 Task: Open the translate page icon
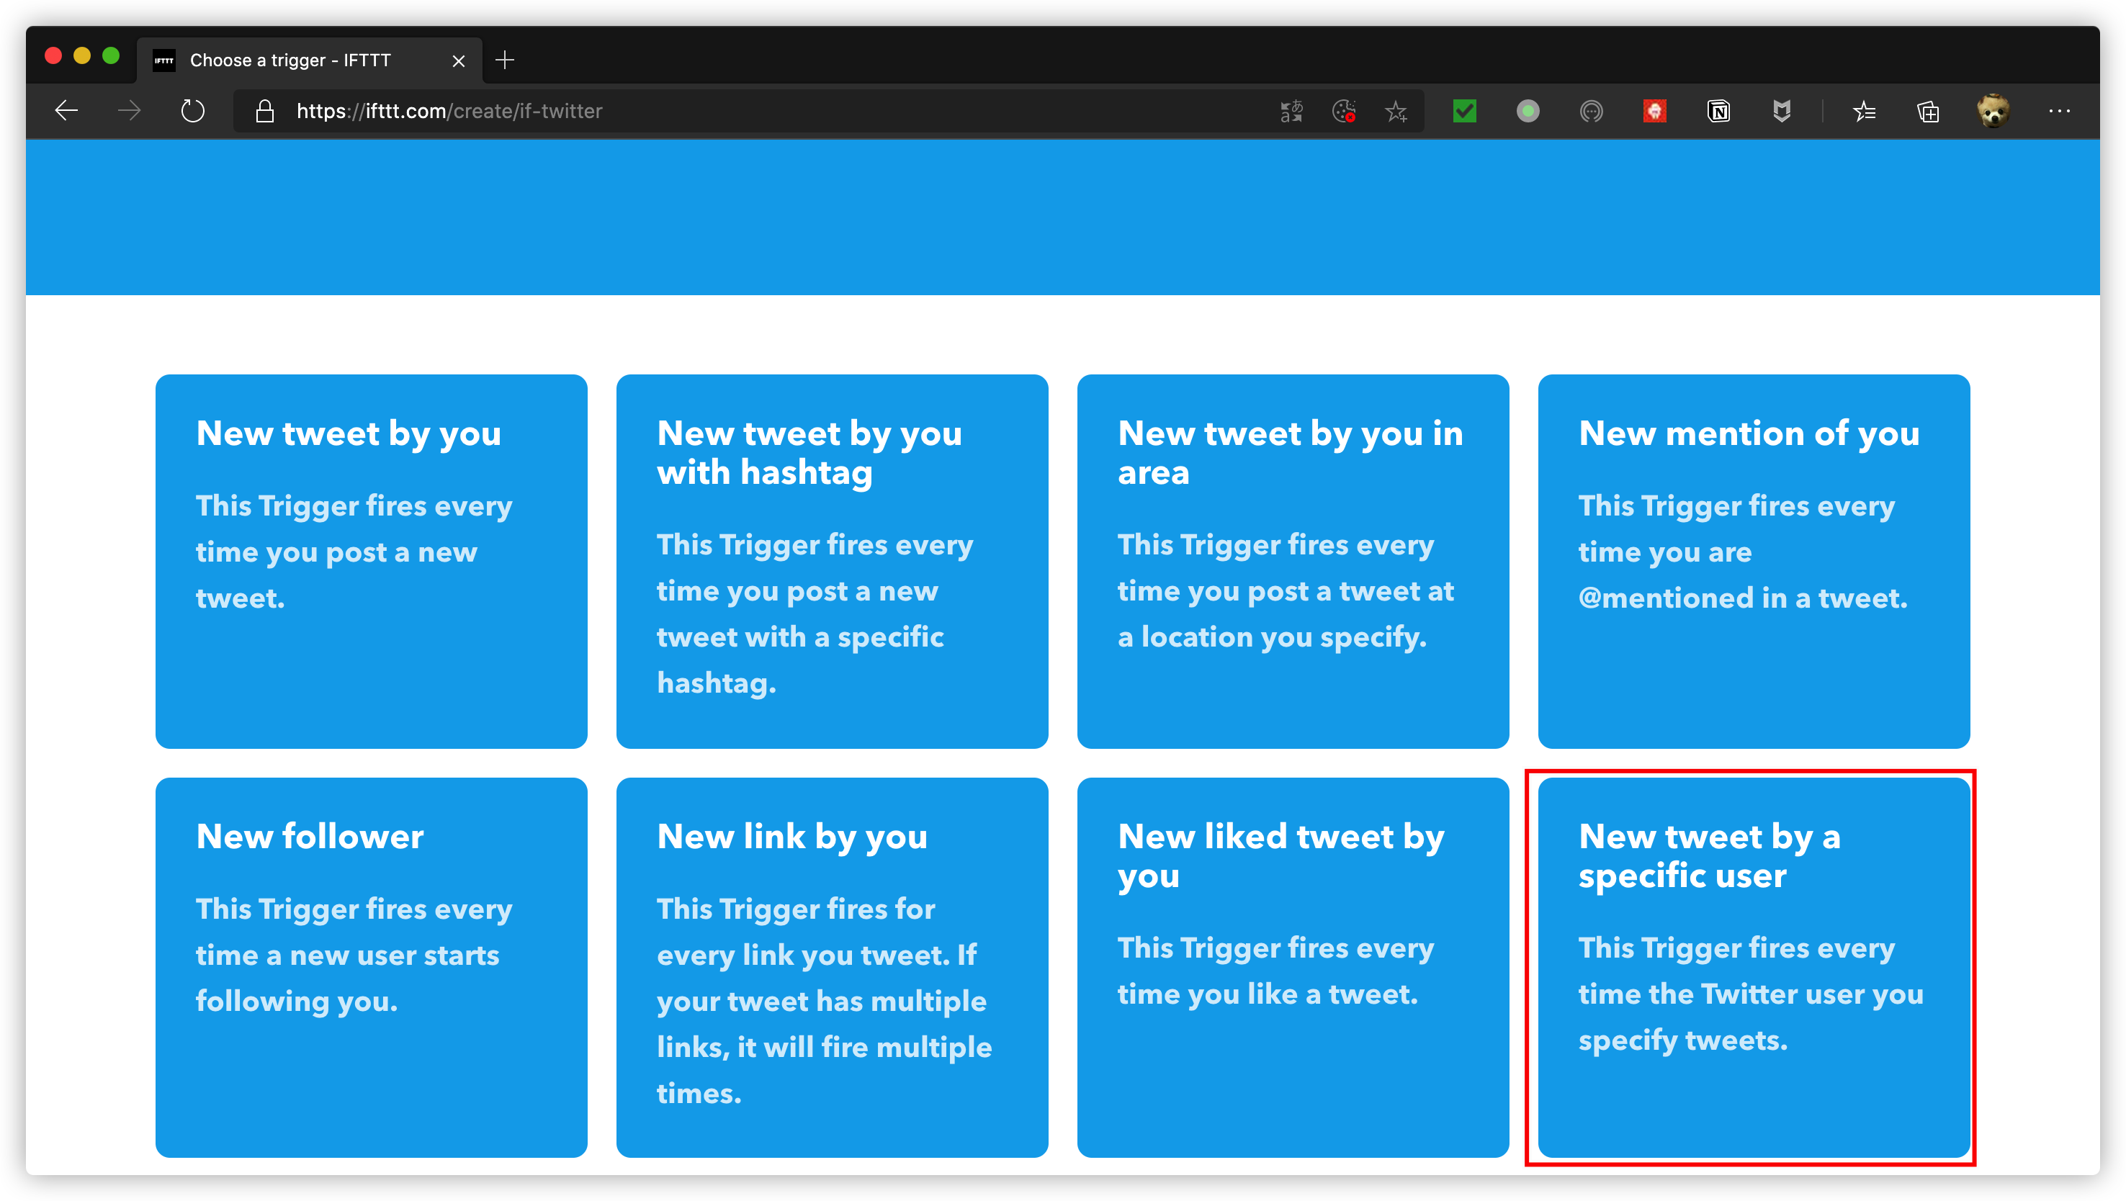1291,111
